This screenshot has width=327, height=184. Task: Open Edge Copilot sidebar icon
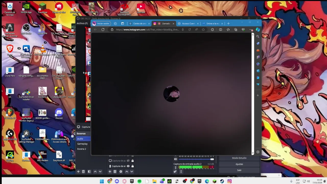(x=258, y=30)
